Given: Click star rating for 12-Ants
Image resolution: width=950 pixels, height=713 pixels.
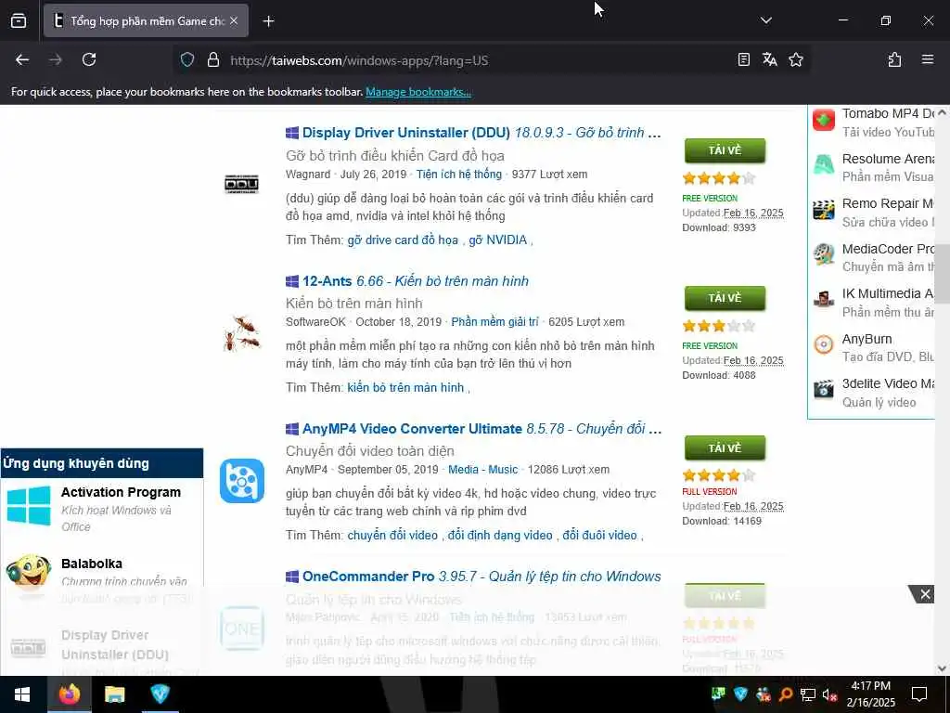Looking at the screenshot, I should click(x=719, y=326).
